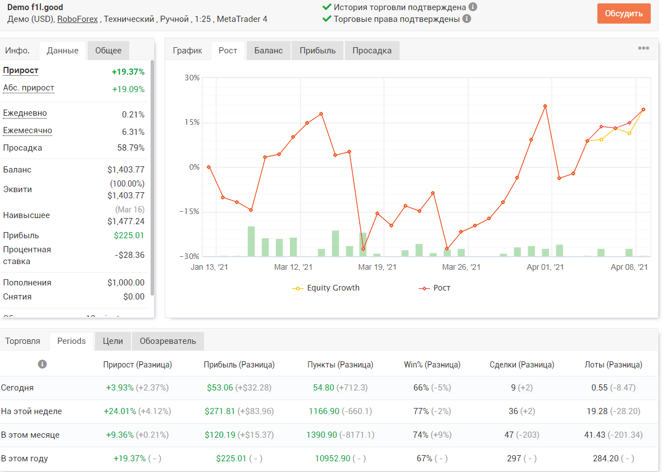The image size is (662, 472).
Task: Switch to the Инфо. tab
Action: (x=17, y=51)
